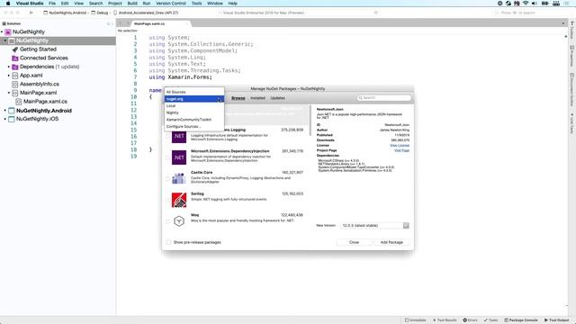Open the Toolbox side panel
The image size is (576, 324).
[572, 30]
